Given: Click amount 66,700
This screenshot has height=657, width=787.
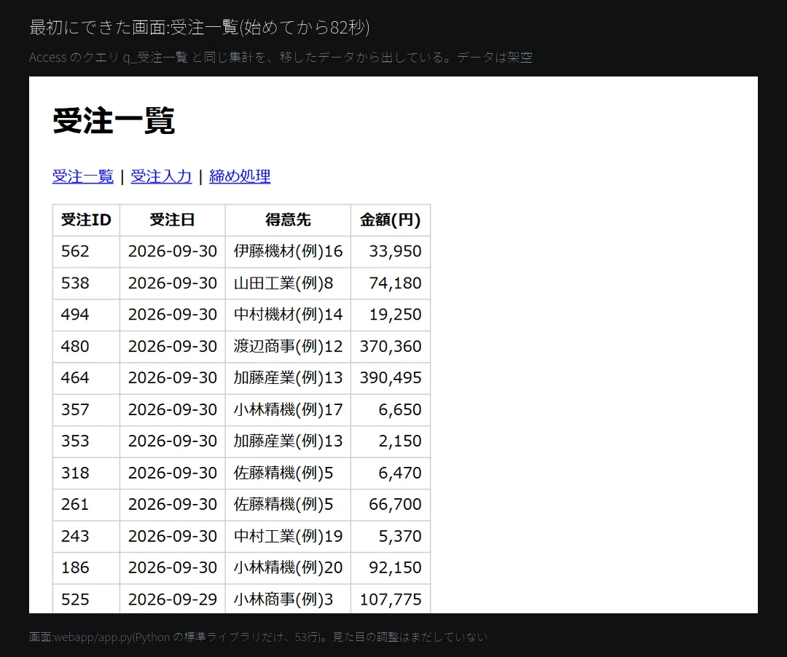Looking at the screenshot, I should tap(391, 504).
